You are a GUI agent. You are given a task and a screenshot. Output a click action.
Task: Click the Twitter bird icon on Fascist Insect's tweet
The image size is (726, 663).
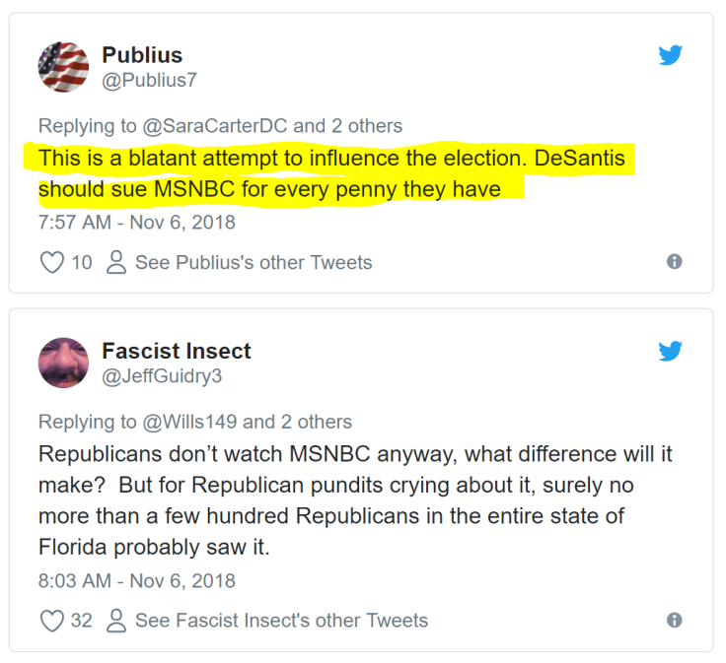click(x=671, y=352)
